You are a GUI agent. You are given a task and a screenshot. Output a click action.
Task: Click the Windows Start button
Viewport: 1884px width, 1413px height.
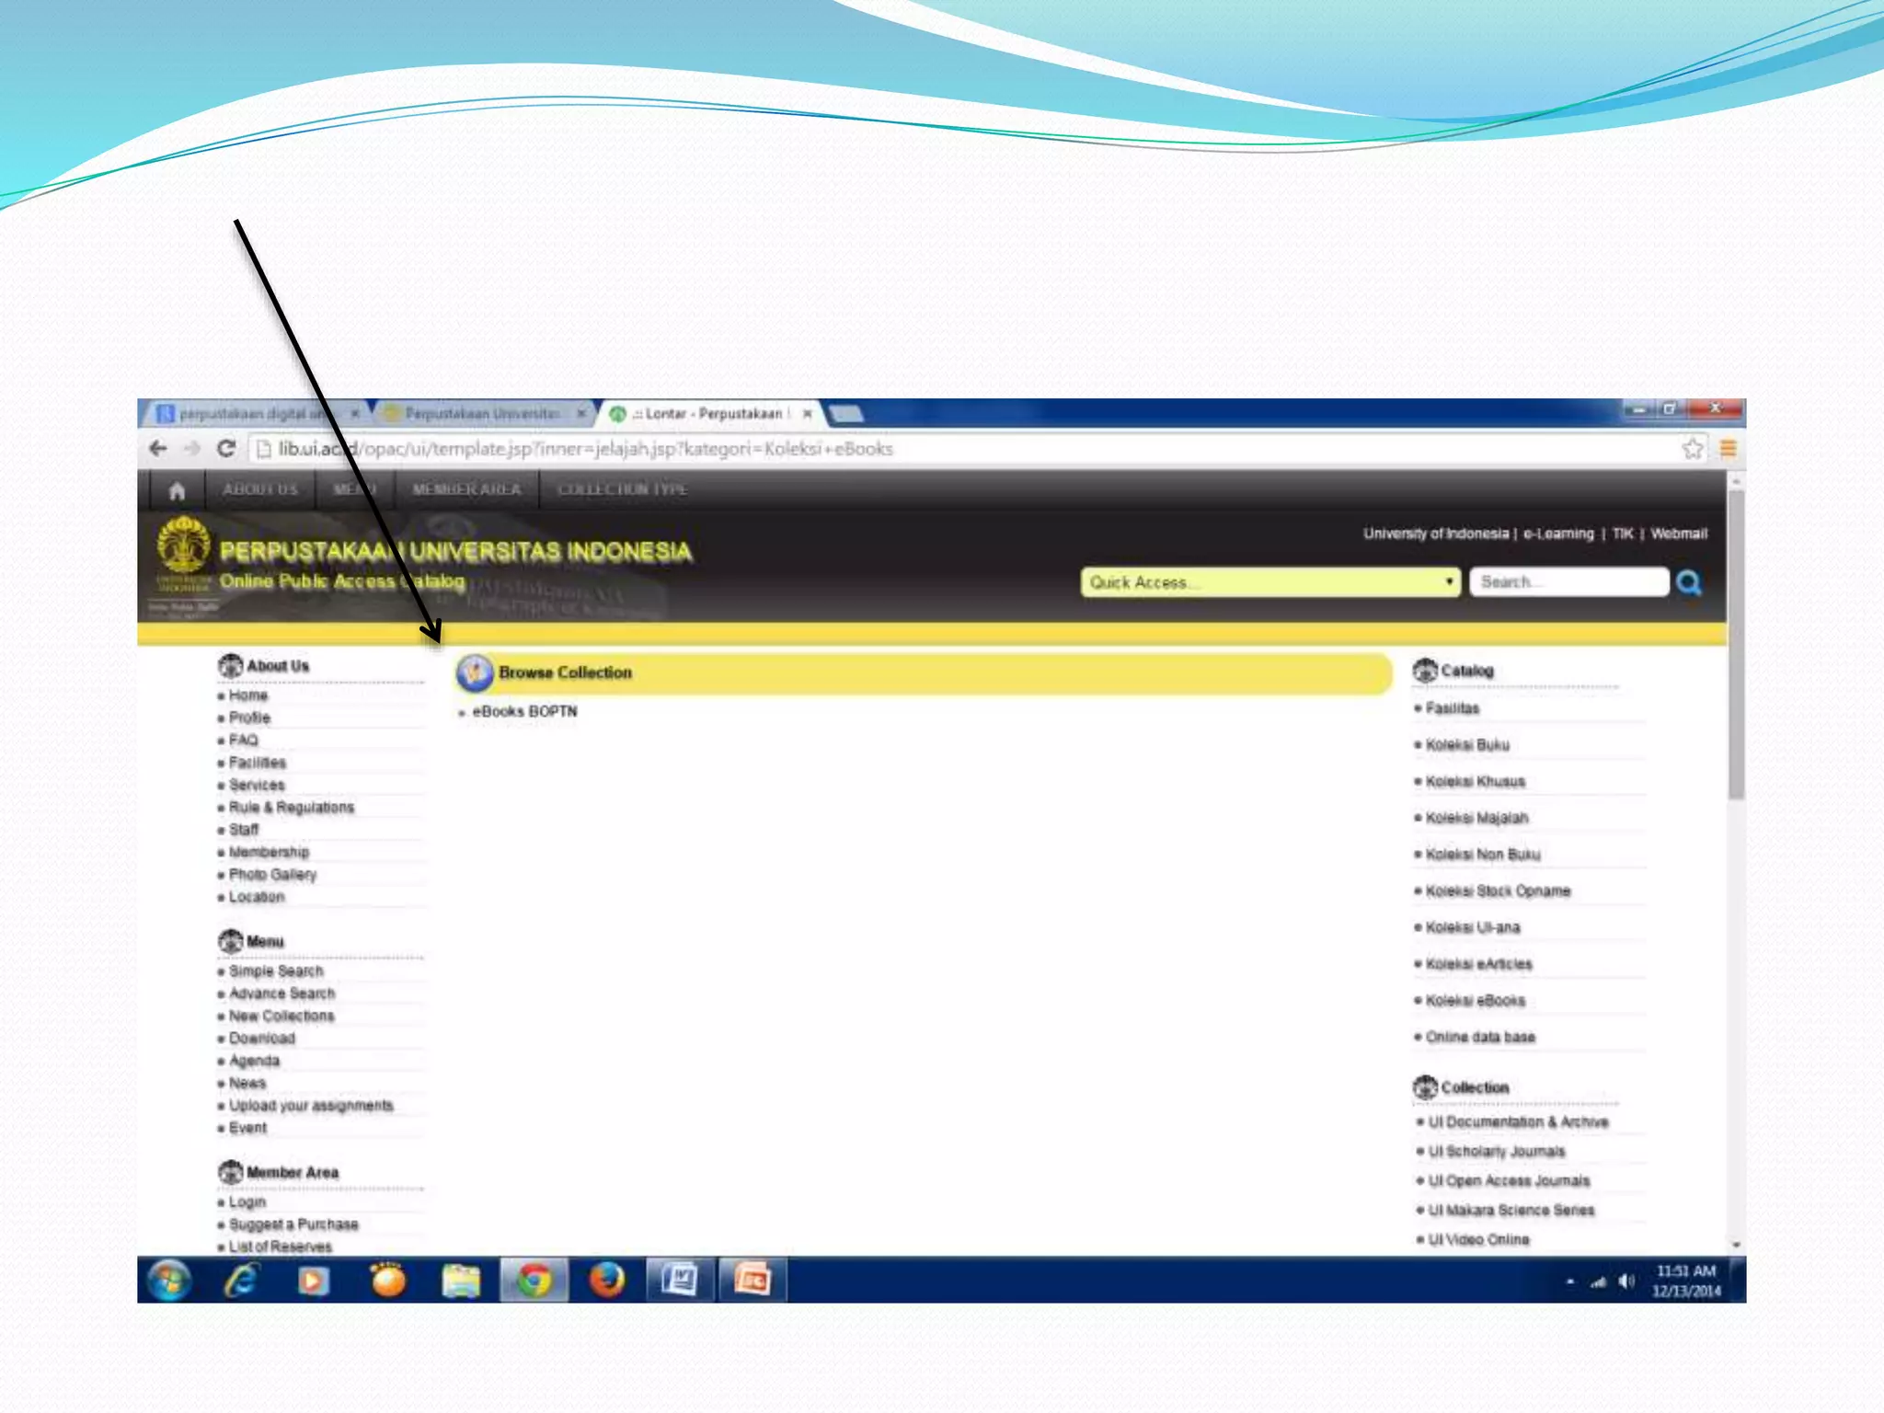coord(168,1280)
